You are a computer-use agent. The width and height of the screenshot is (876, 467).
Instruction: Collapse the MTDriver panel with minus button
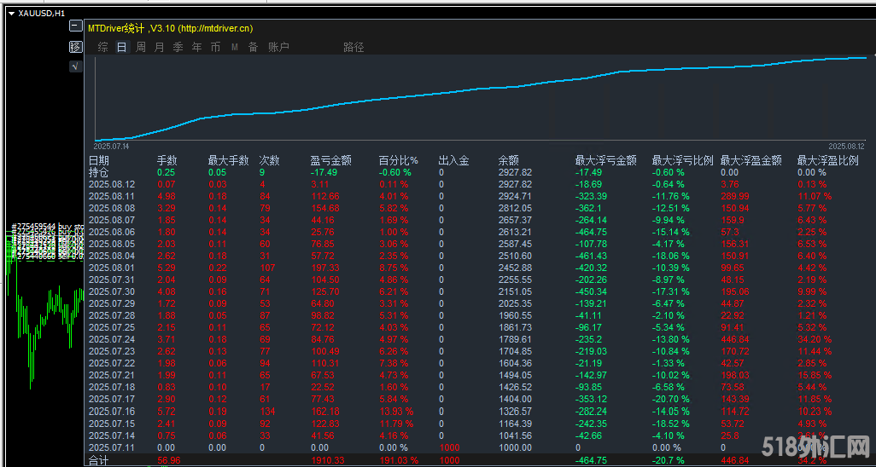pos(75,26)
